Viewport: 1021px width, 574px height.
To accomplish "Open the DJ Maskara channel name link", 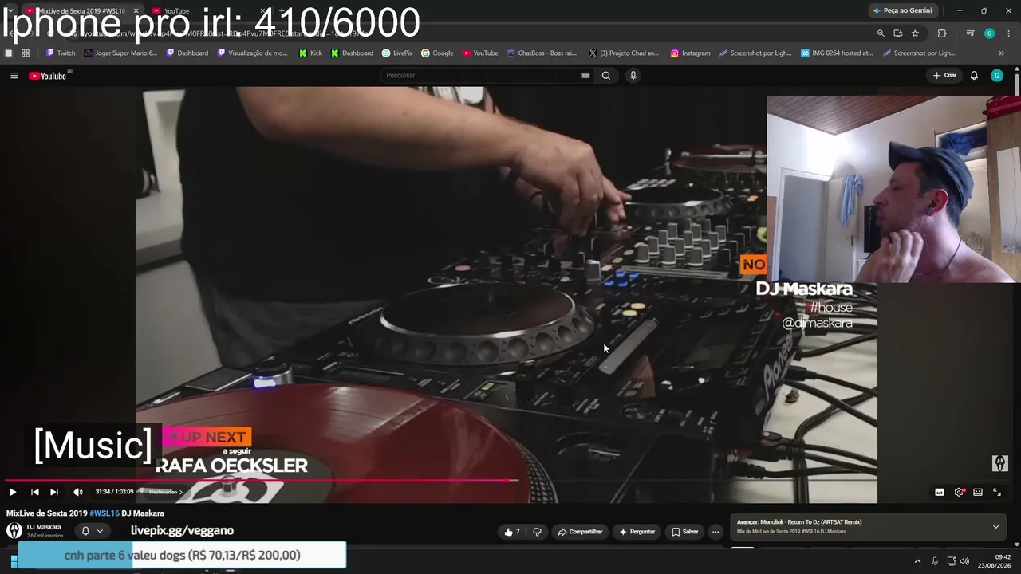I will [x=44, y=527].
